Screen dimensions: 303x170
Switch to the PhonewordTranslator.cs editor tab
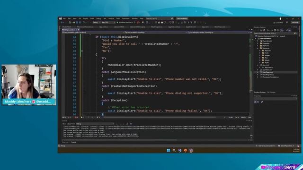[85, 27]
